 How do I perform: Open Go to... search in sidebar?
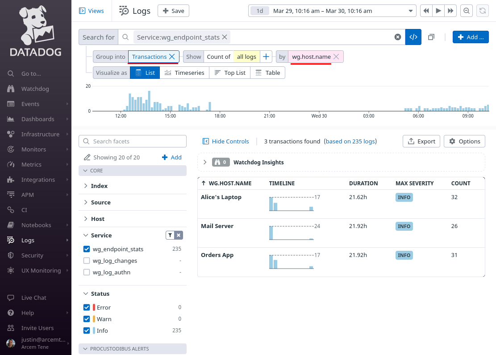[x=31, y=73]
